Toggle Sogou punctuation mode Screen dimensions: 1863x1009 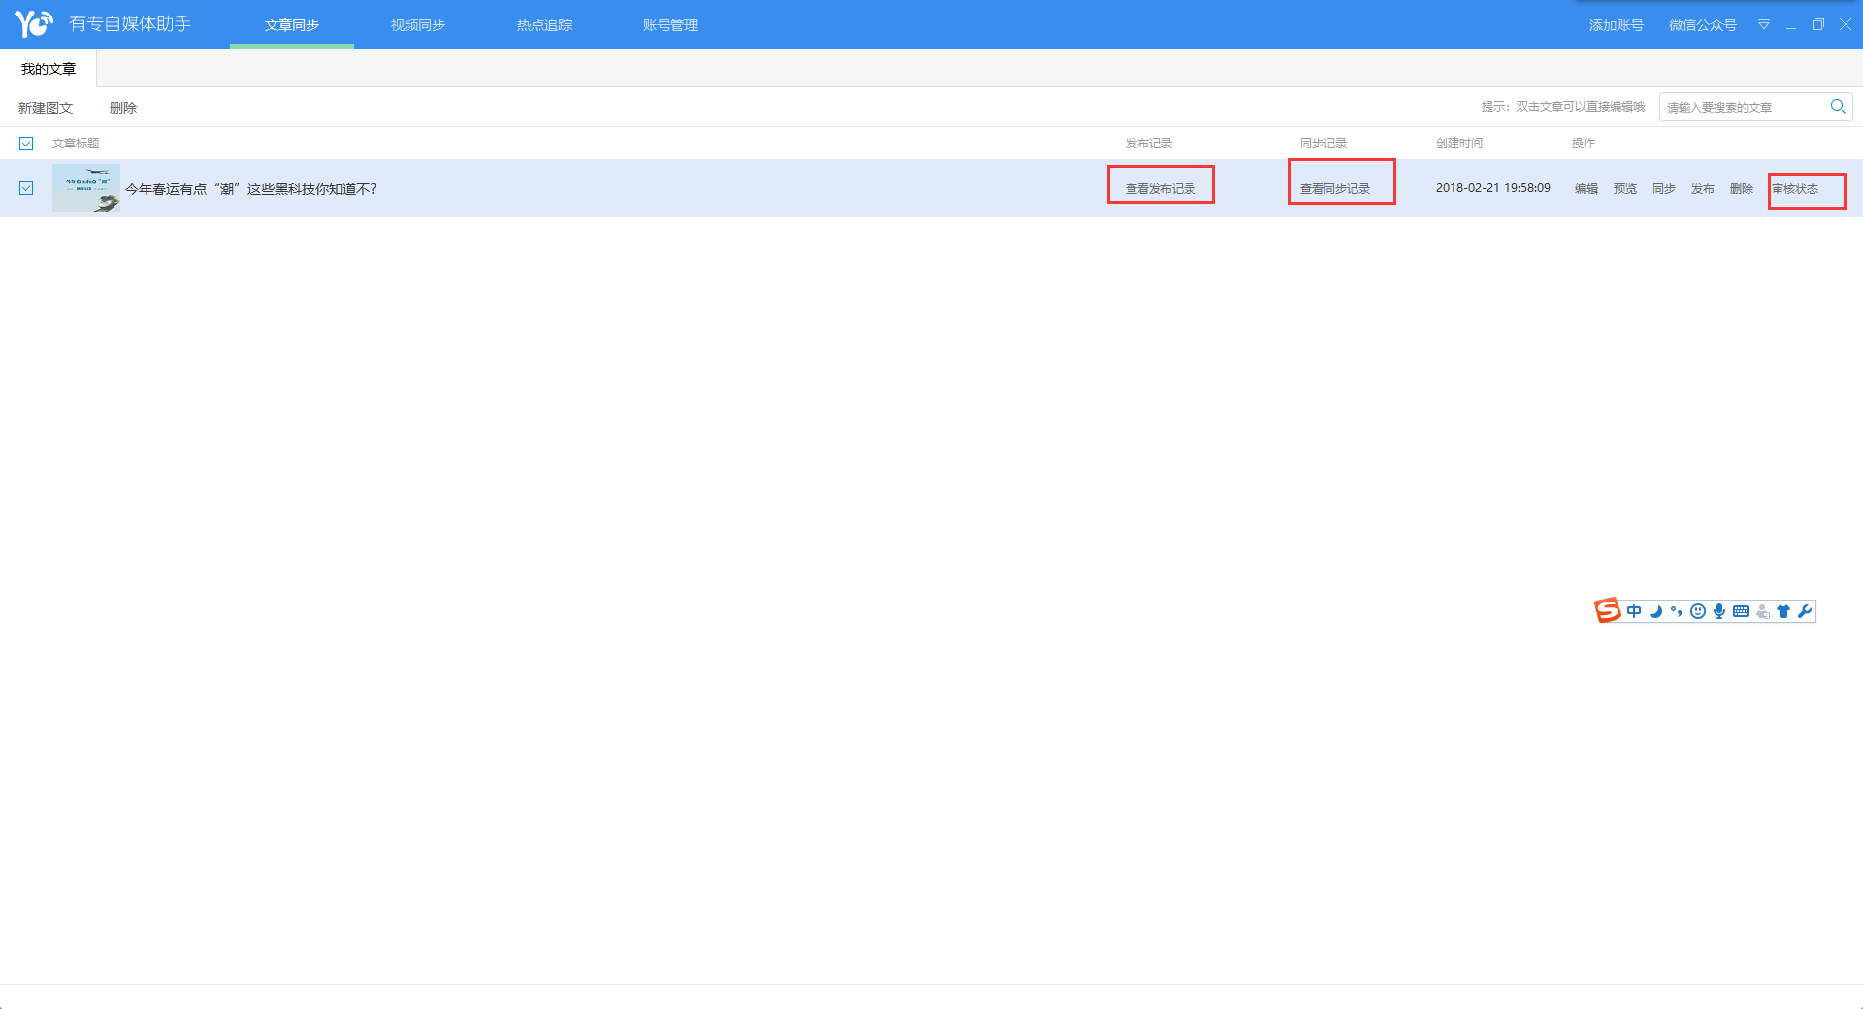pyautogui.click(x=1676, y=611)
